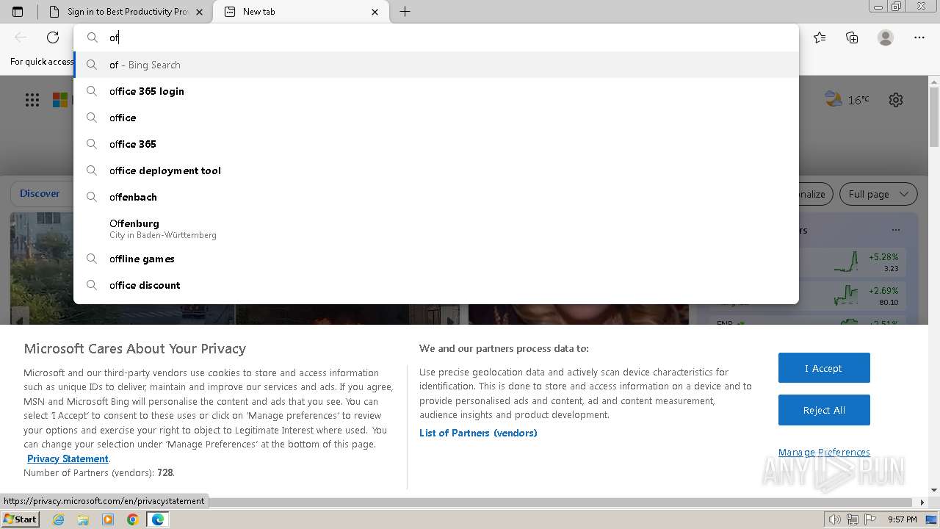Open the 'Privacy Statement' link
940x529 pixels.
point(68,458)
